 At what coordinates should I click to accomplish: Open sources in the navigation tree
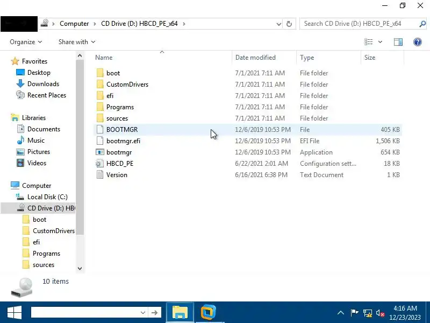[x=44, y=265]
